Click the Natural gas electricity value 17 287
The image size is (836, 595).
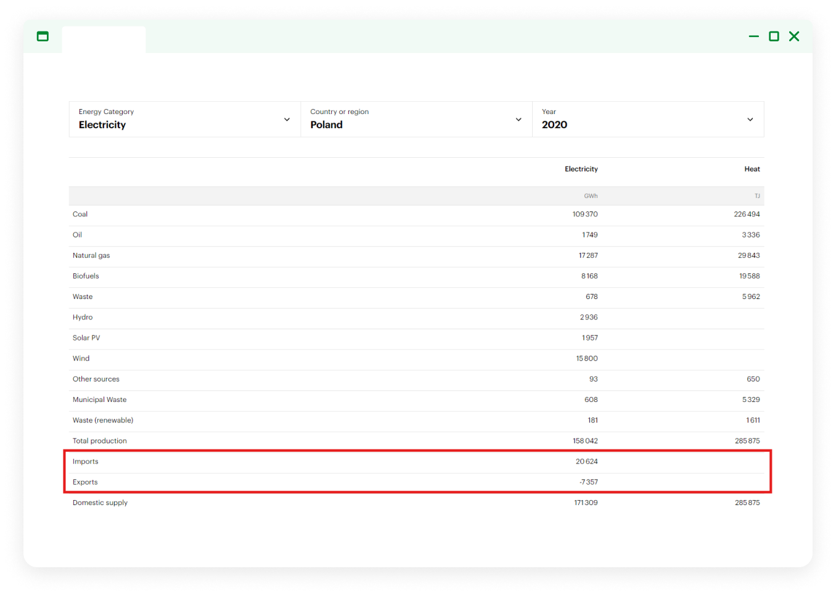click(588, 255)
